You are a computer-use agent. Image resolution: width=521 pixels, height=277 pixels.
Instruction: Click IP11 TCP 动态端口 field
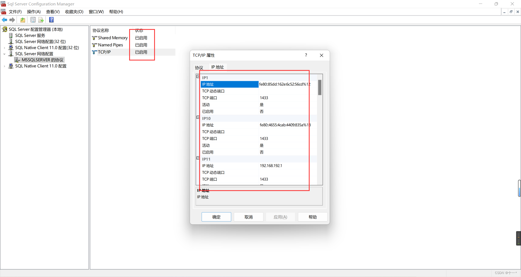[x=288, y=173]
